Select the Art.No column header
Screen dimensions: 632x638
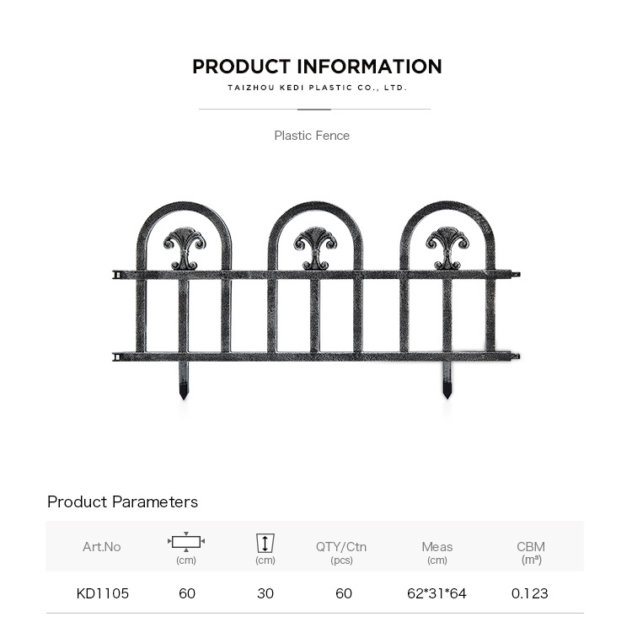(x=102, y=546)
